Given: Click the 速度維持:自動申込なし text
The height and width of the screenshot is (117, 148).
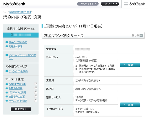Looking at the screenshot, I should pos(87,112).
